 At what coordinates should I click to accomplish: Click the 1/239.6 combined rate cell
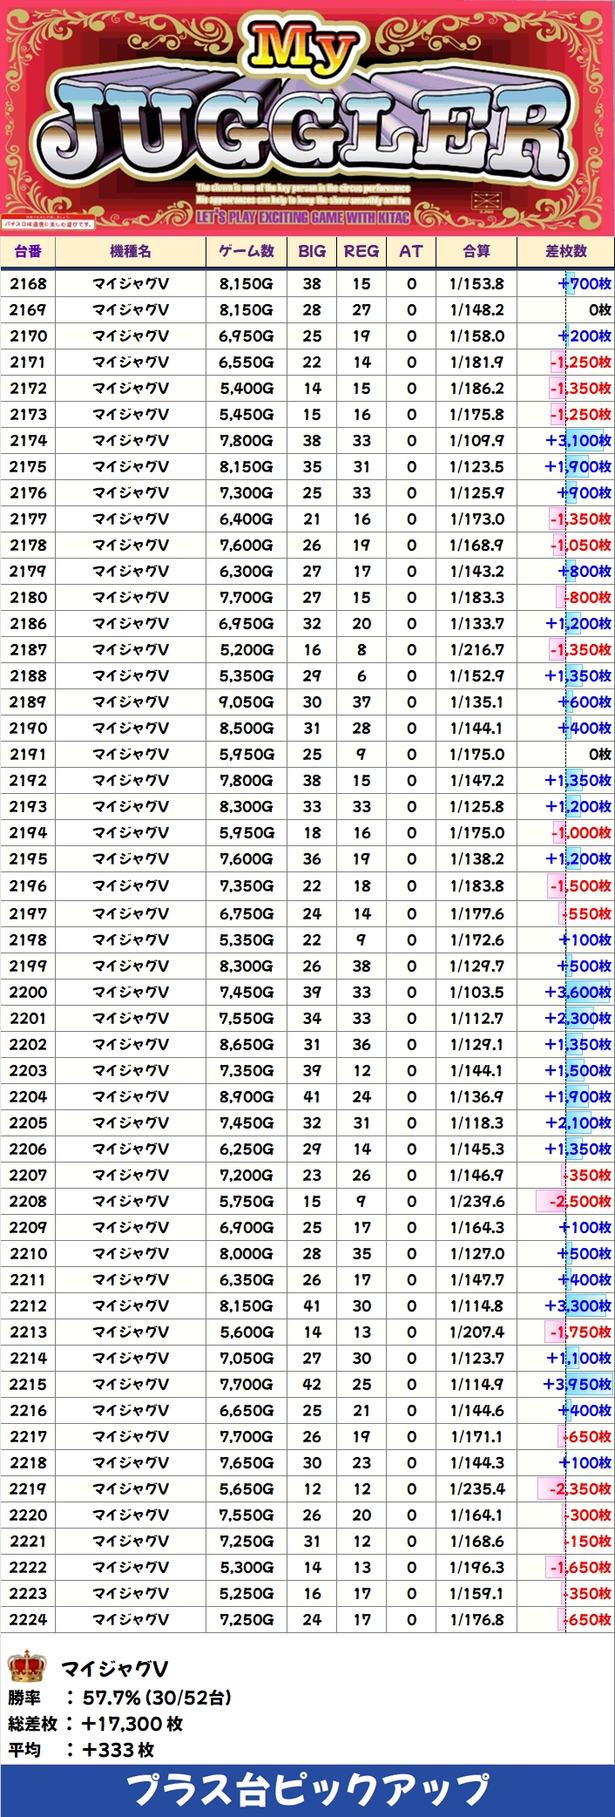coord(476,1201)
